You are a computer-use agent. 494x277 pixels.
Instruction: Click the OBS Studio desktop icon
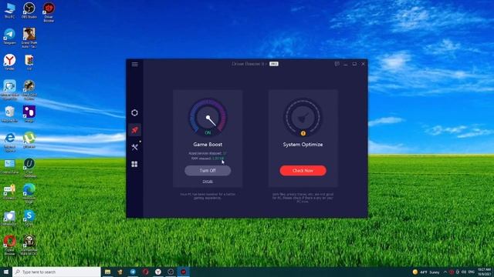[x=29, y=11]
